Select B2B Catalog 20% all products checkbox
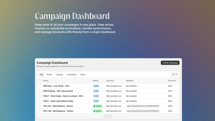215x121 pixels. click(40, 91)
